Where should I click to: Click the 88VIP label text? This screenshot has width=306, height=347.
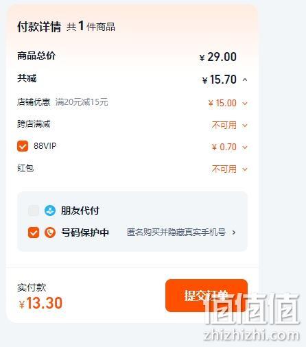click(x=45, y=146)
